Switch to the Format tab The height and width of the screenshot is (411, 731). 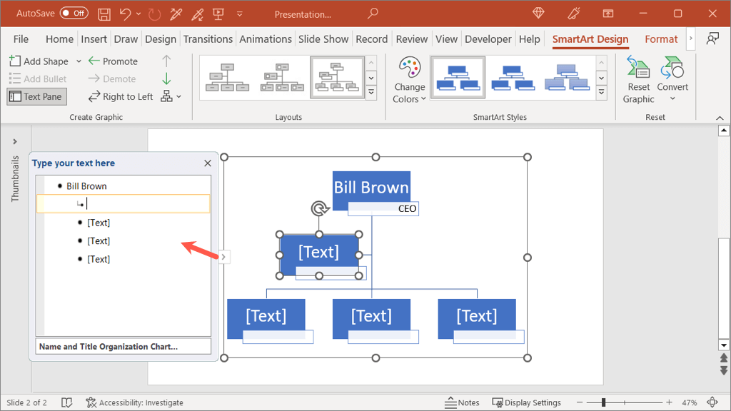[x=661, y=39]
